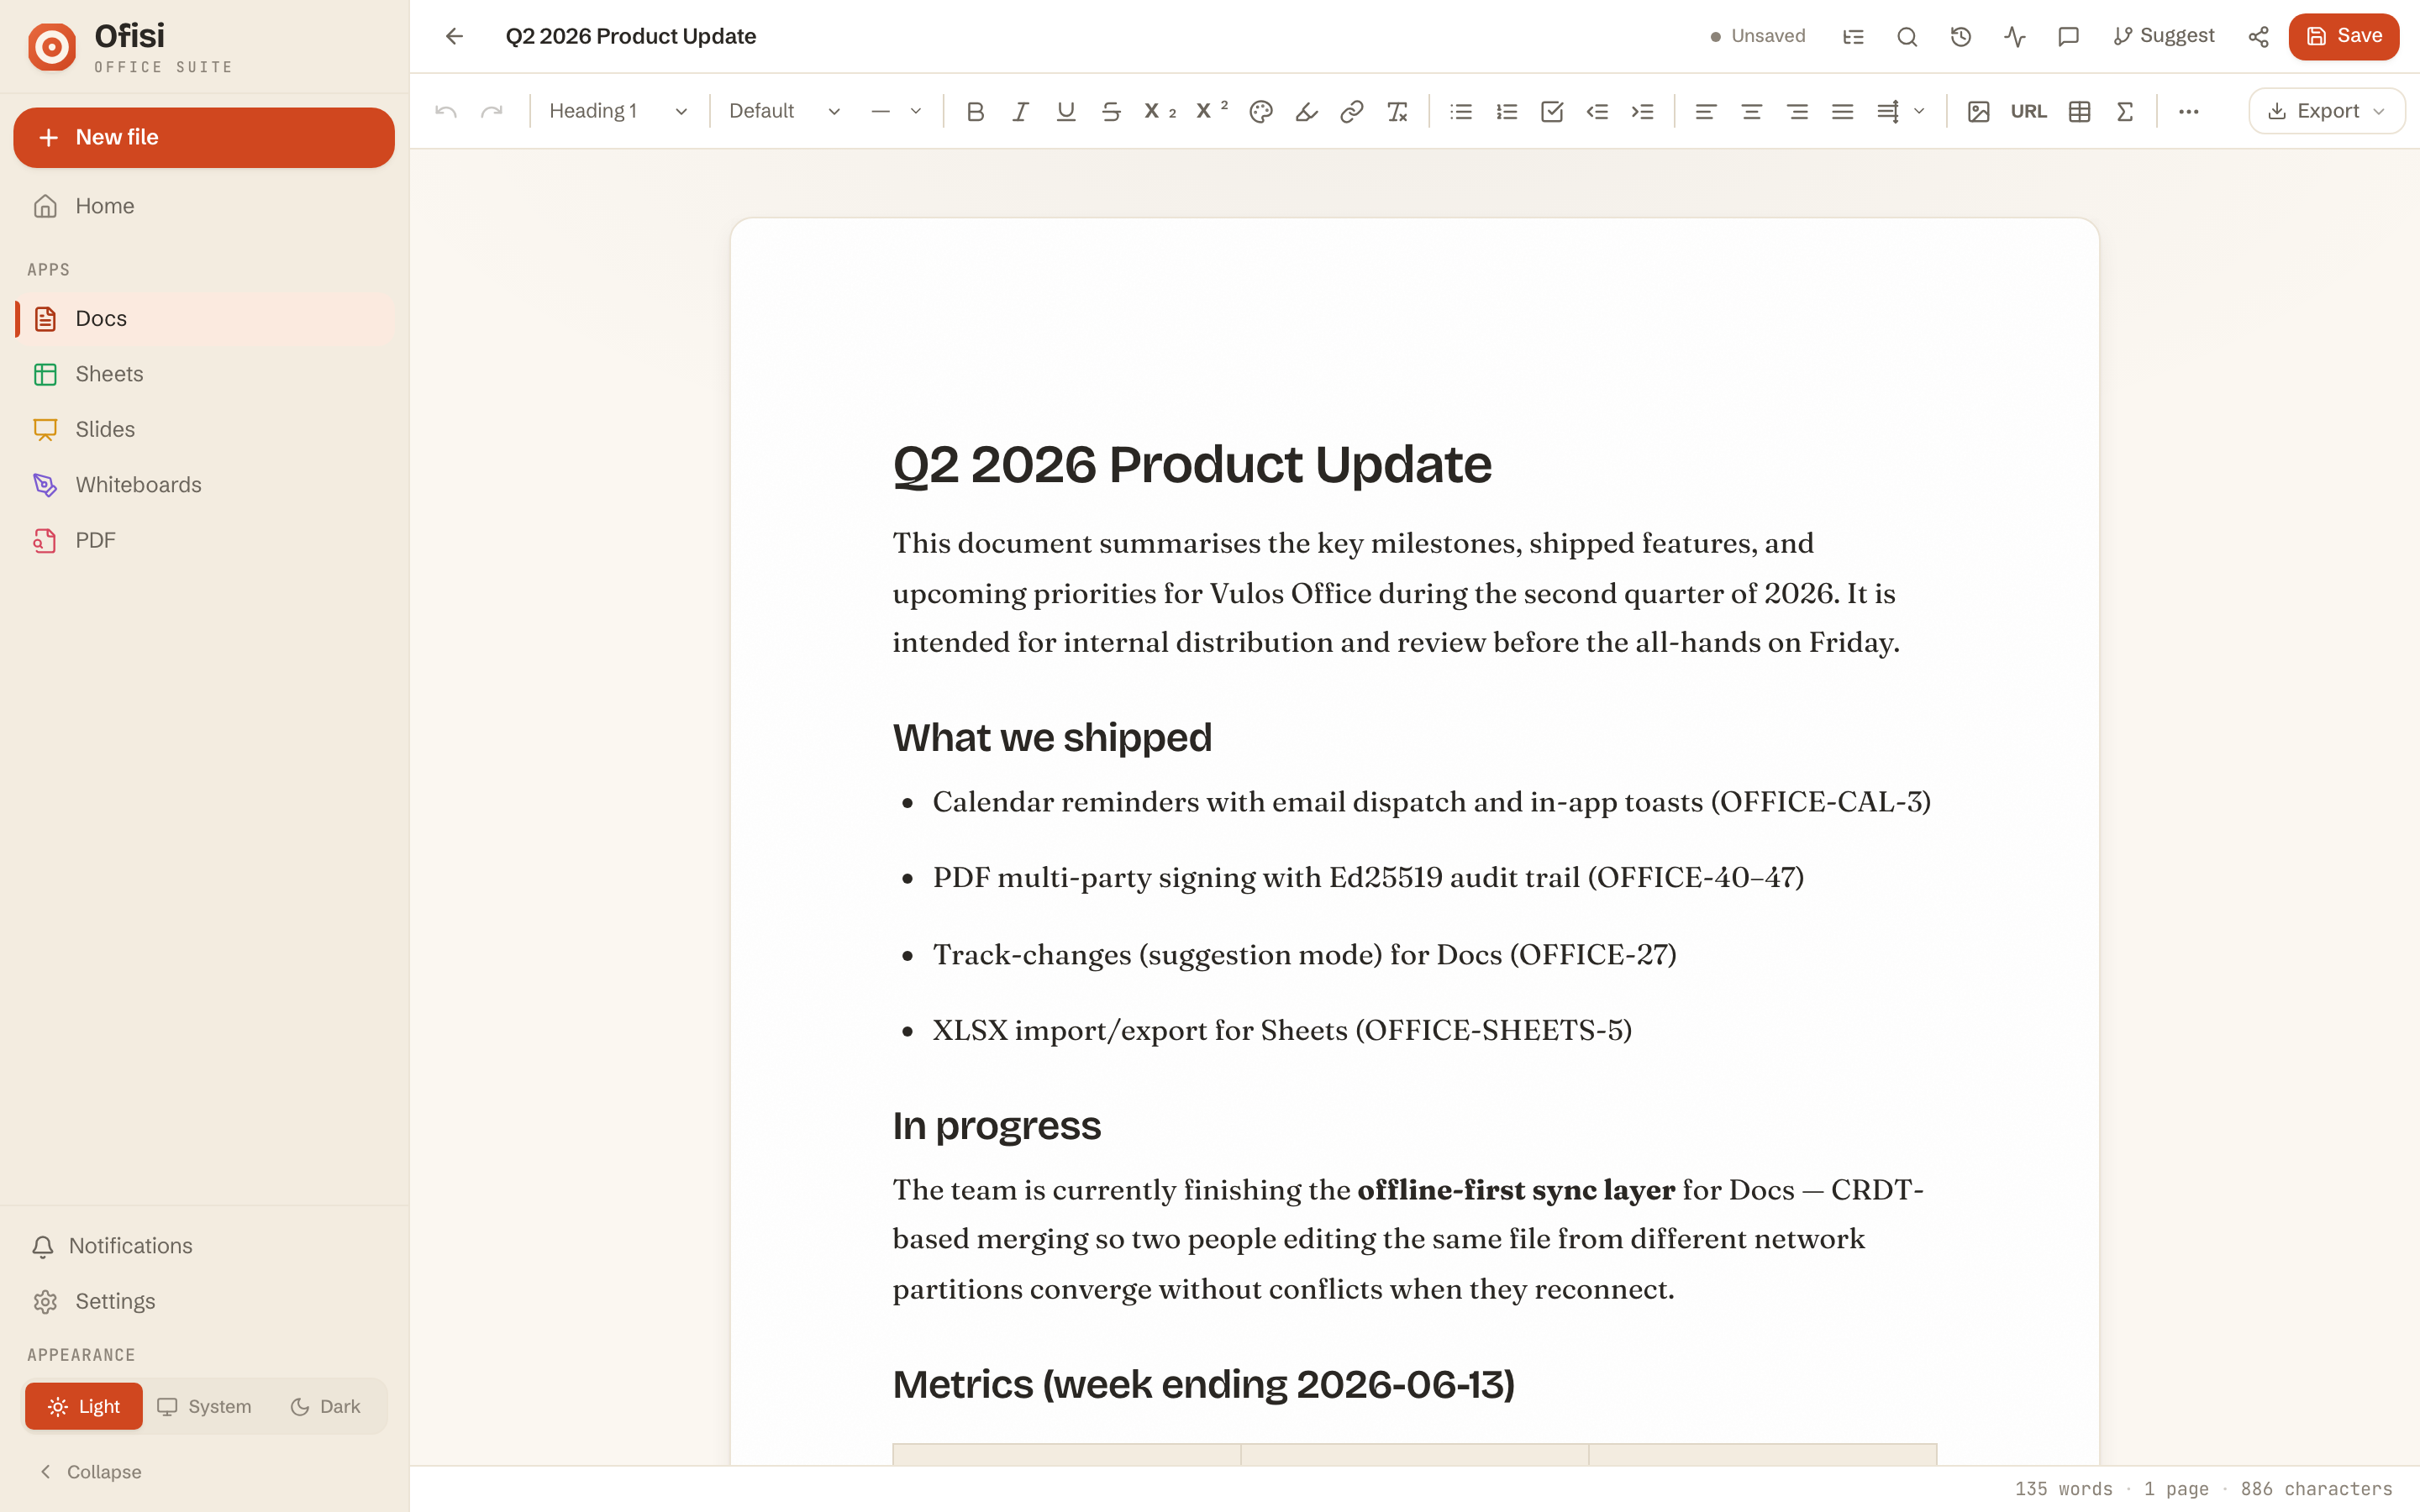Open the Slides app
This screenshot has width=2420, height=1512.
pyautogui.click(x=204, y=429)
